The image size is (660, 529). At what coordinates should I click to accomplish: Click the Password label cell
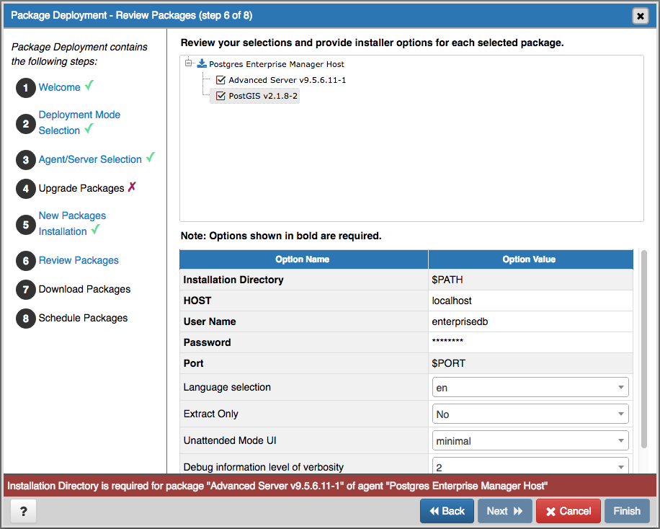coord(303,342)
